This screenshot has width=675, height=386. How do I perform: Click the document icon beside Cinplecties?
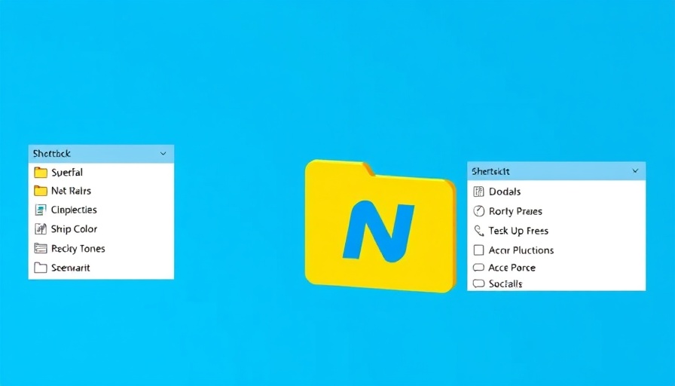[40, 210]
